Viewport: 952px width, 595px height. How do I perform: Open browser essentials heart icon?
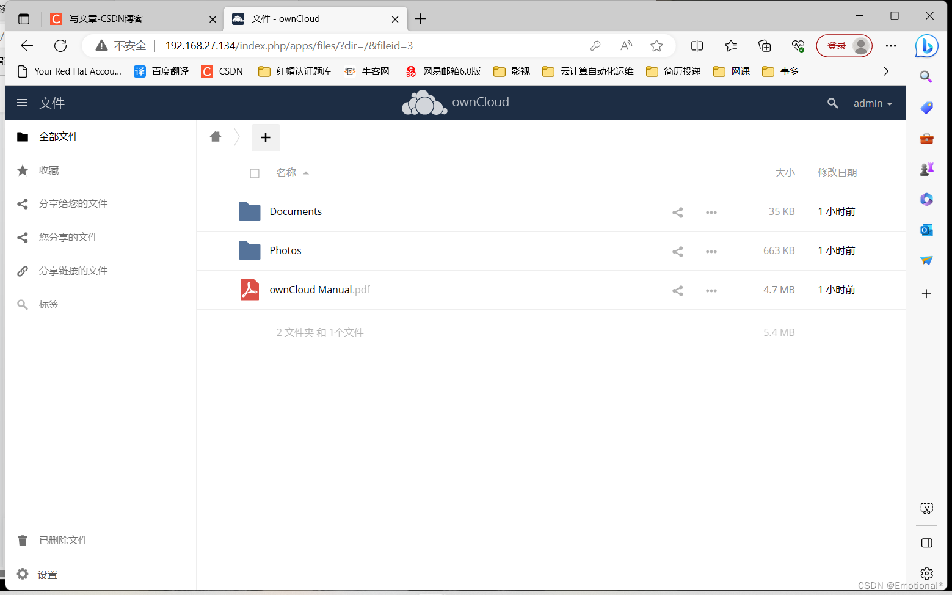[798, 46]
